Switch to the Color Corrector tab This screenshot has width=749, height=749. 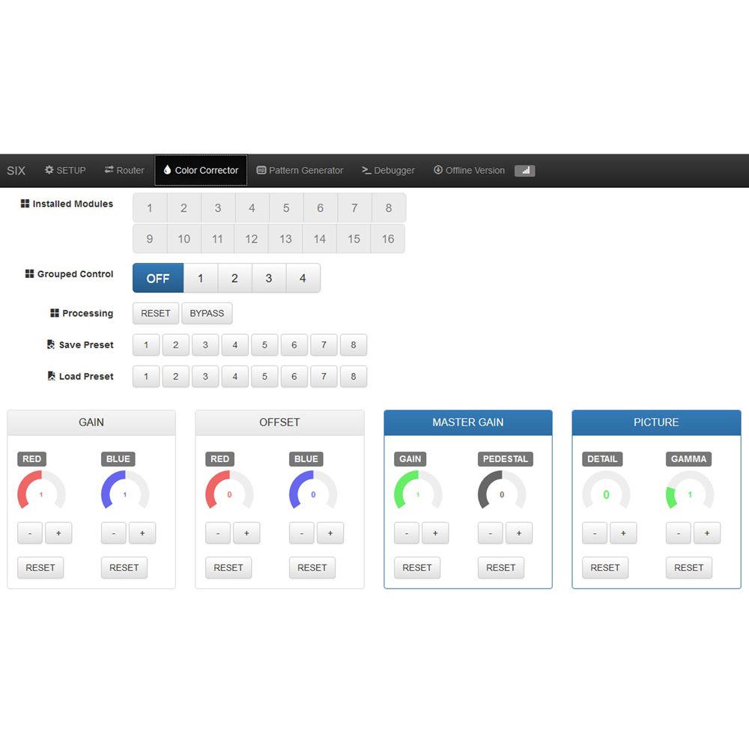[200, 170]
